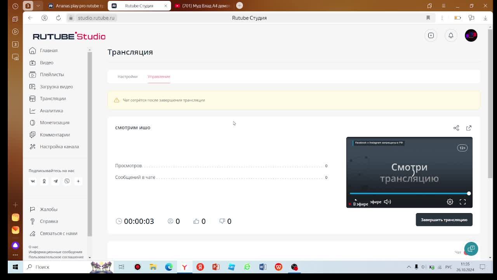Viewport: 497px width, 280px height.
Task: Switch to the Настройки tab
Action: coord(127,77)
